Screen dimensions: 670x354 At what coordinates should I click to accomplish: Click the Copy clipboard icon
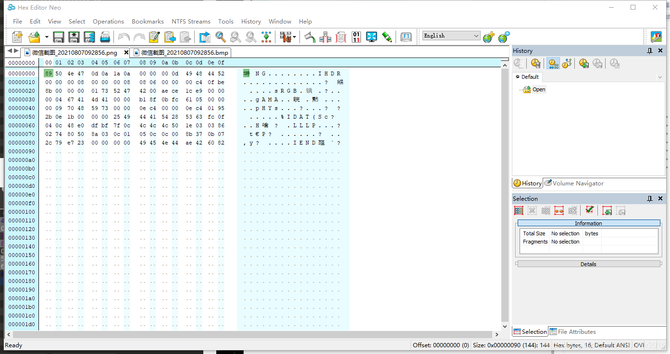point(170,37)
